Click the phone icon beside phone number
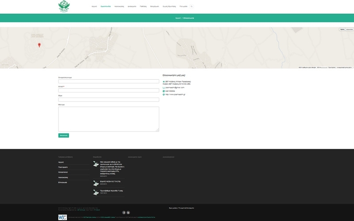Image resolution: width=354 pixels, height=221 pixels. tap(164, 91)
